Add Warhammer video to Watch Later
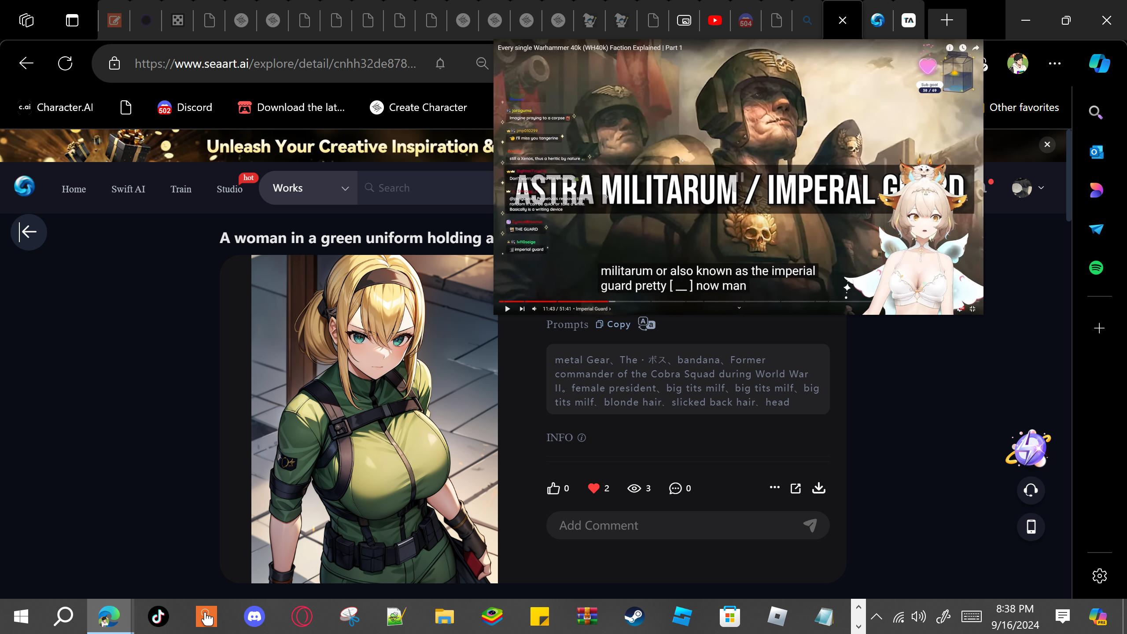The height and width of the screenshot is (634, 1127). point(963,48)
